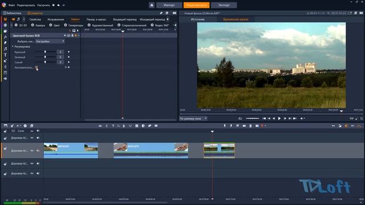Play the preview video
This screenshot has width=365, height=205.
(279, 118)
